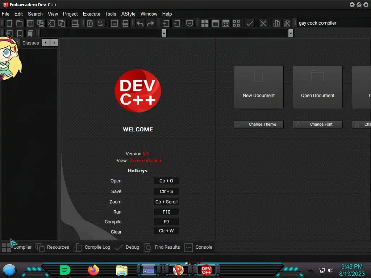Switch to the Classes sidebar tab
The image size is (371, 278).
tap(31, 43)
